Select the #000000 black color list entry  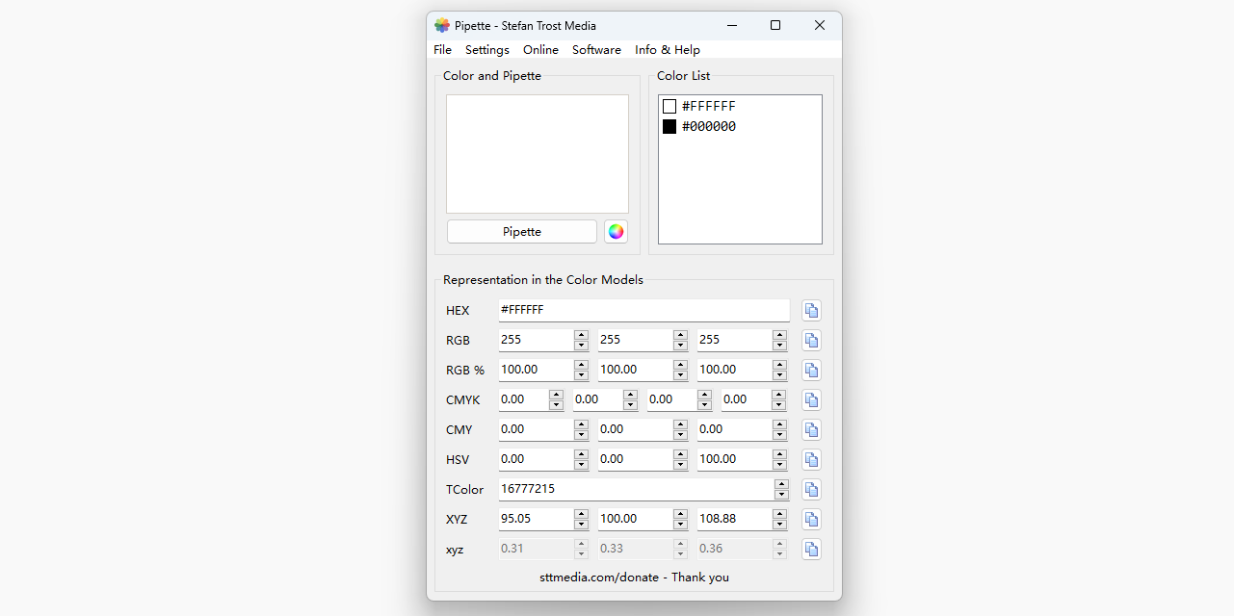pyautogui.click(x=708, y=127)
